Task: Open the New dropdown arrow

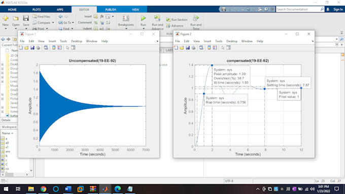Action: (6, 28)
